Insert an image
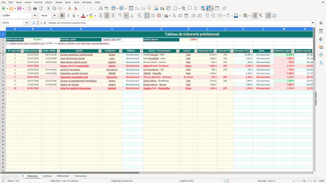Screen dimensions: 326x183 click(x=156, y=8)
